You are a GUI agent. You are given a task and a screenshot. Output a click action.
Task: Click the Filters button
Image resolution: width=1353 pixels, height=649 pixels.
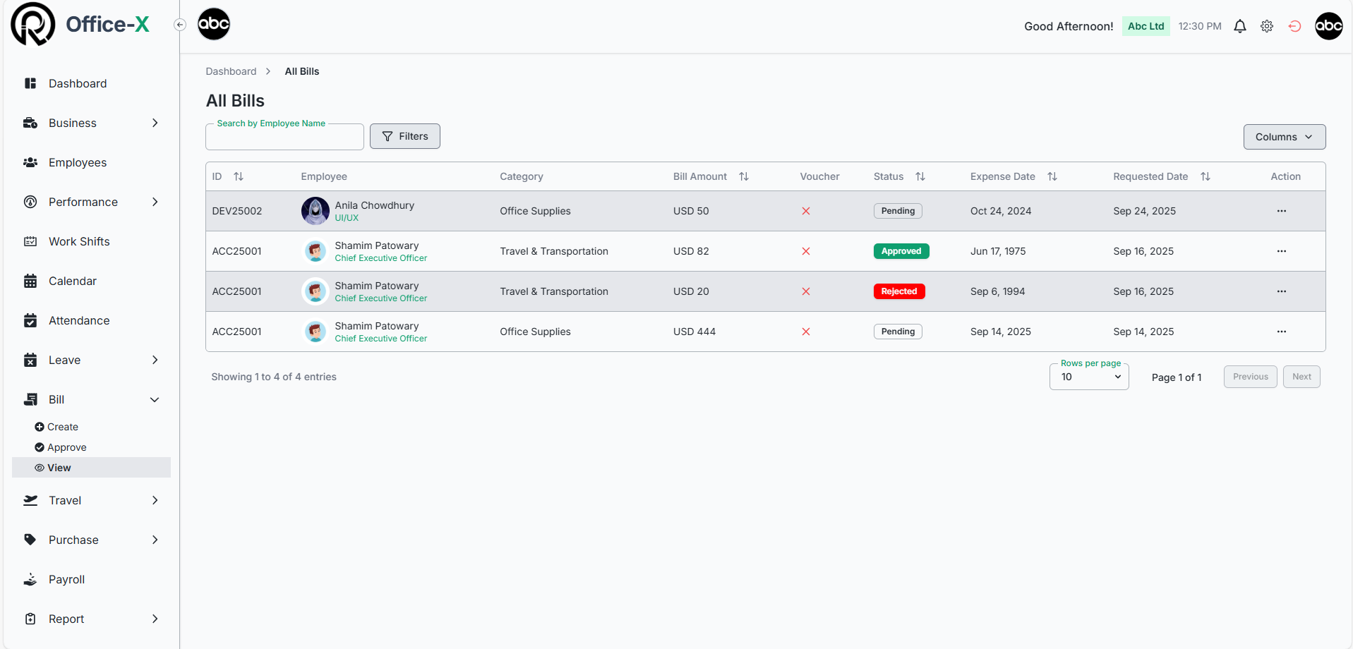pyautogui.click(x=405, y=136)
